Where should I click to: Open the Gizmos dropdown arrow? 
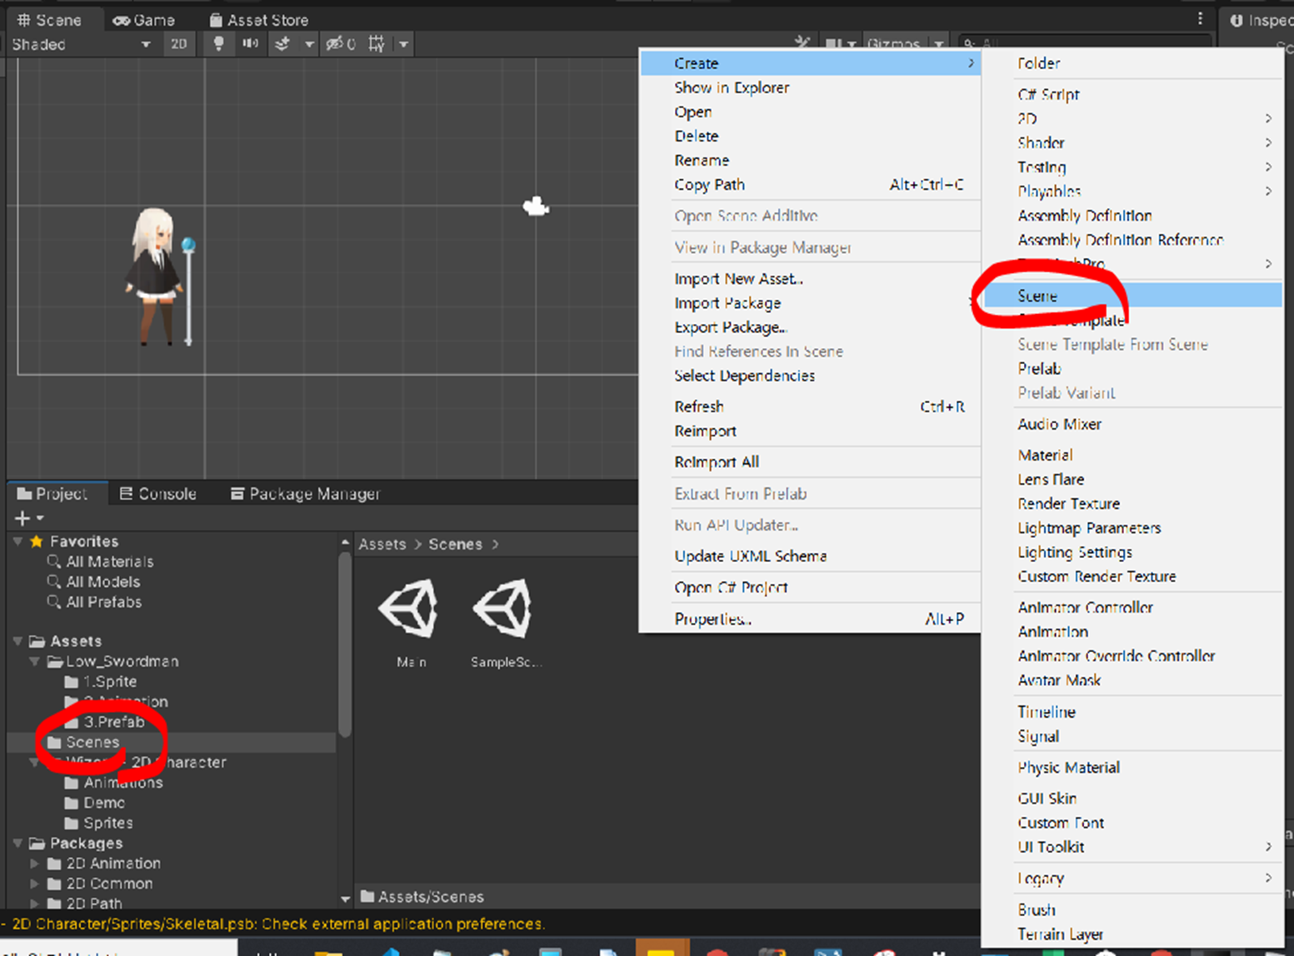click(939, 44)
